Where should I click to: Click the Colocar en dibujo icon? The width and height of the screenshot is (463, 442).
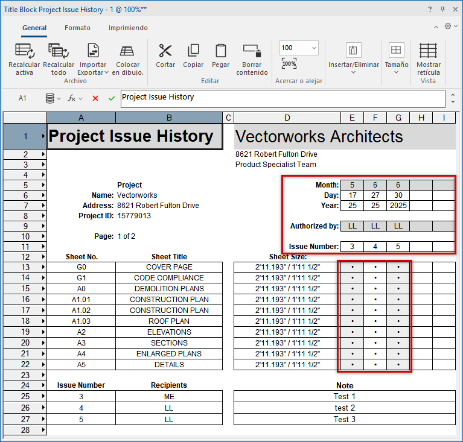127,51
